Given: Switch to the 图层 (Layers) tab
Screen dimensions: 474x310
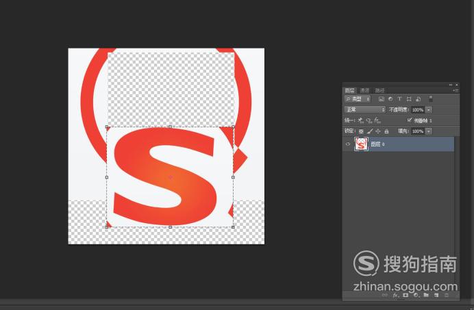Looking at the screenshot, I should click(x=350, y=90).
